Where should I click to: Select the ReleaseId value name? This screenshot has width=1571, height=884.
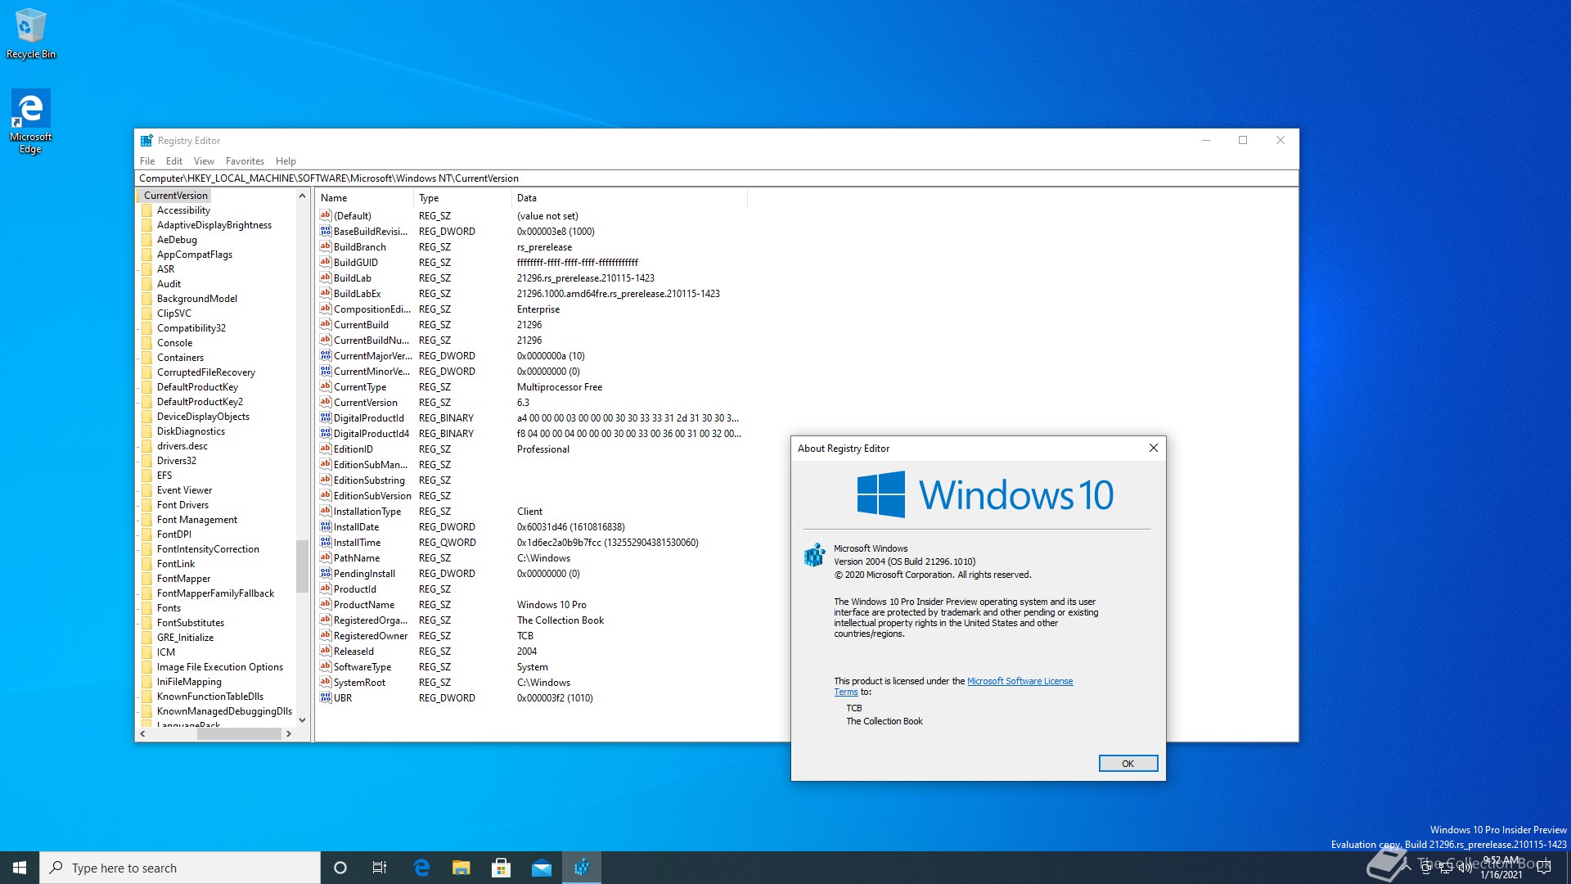[353, 652]
